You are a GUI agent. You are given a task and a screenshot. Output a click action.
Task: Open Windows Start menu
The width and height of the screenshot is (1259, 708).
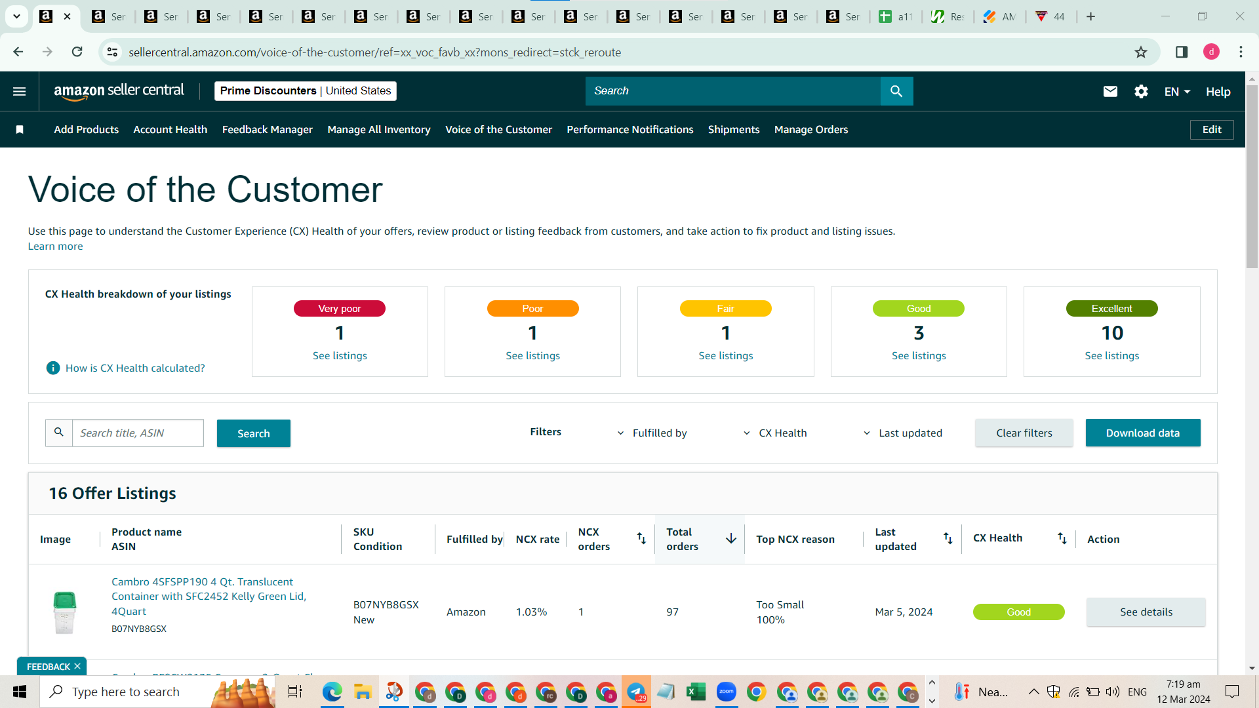[20, 692]
